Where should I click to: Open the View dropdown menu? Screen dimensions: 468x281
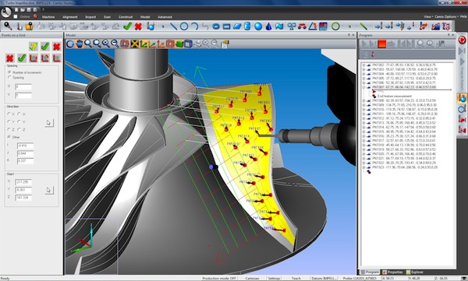(x=427, y=16)
